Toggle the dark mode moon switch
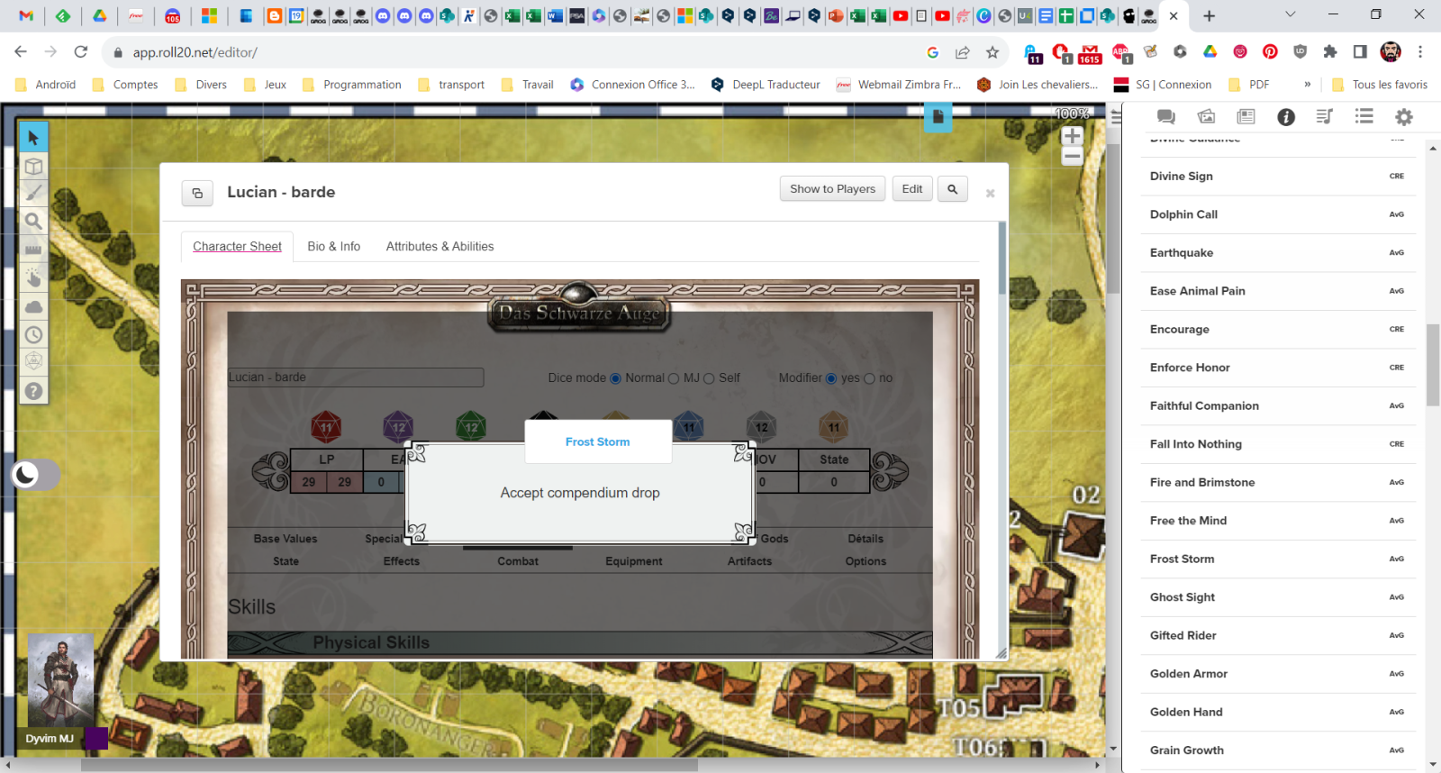The height and width of the screenshot is (773, 1441). [35, 474]
